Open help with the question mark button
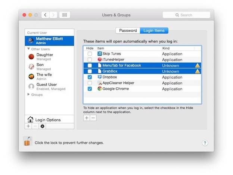Screen dimensions: 233x175 205,143
